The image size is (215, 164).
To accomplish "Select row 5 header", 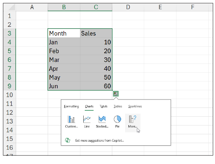I will (x=10, y=51).
